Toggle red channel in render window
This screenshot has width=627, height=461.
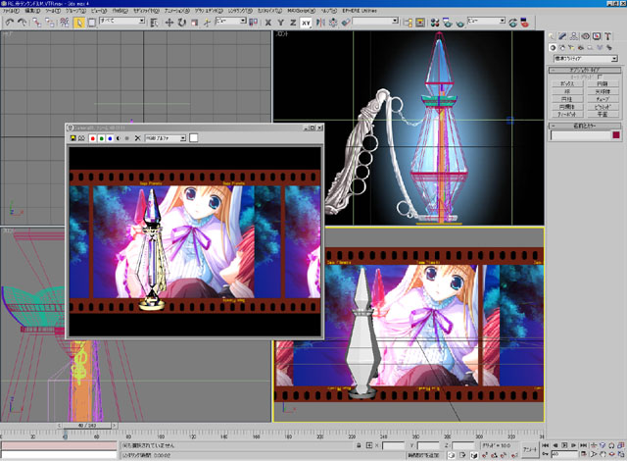(x=93, y=138)
